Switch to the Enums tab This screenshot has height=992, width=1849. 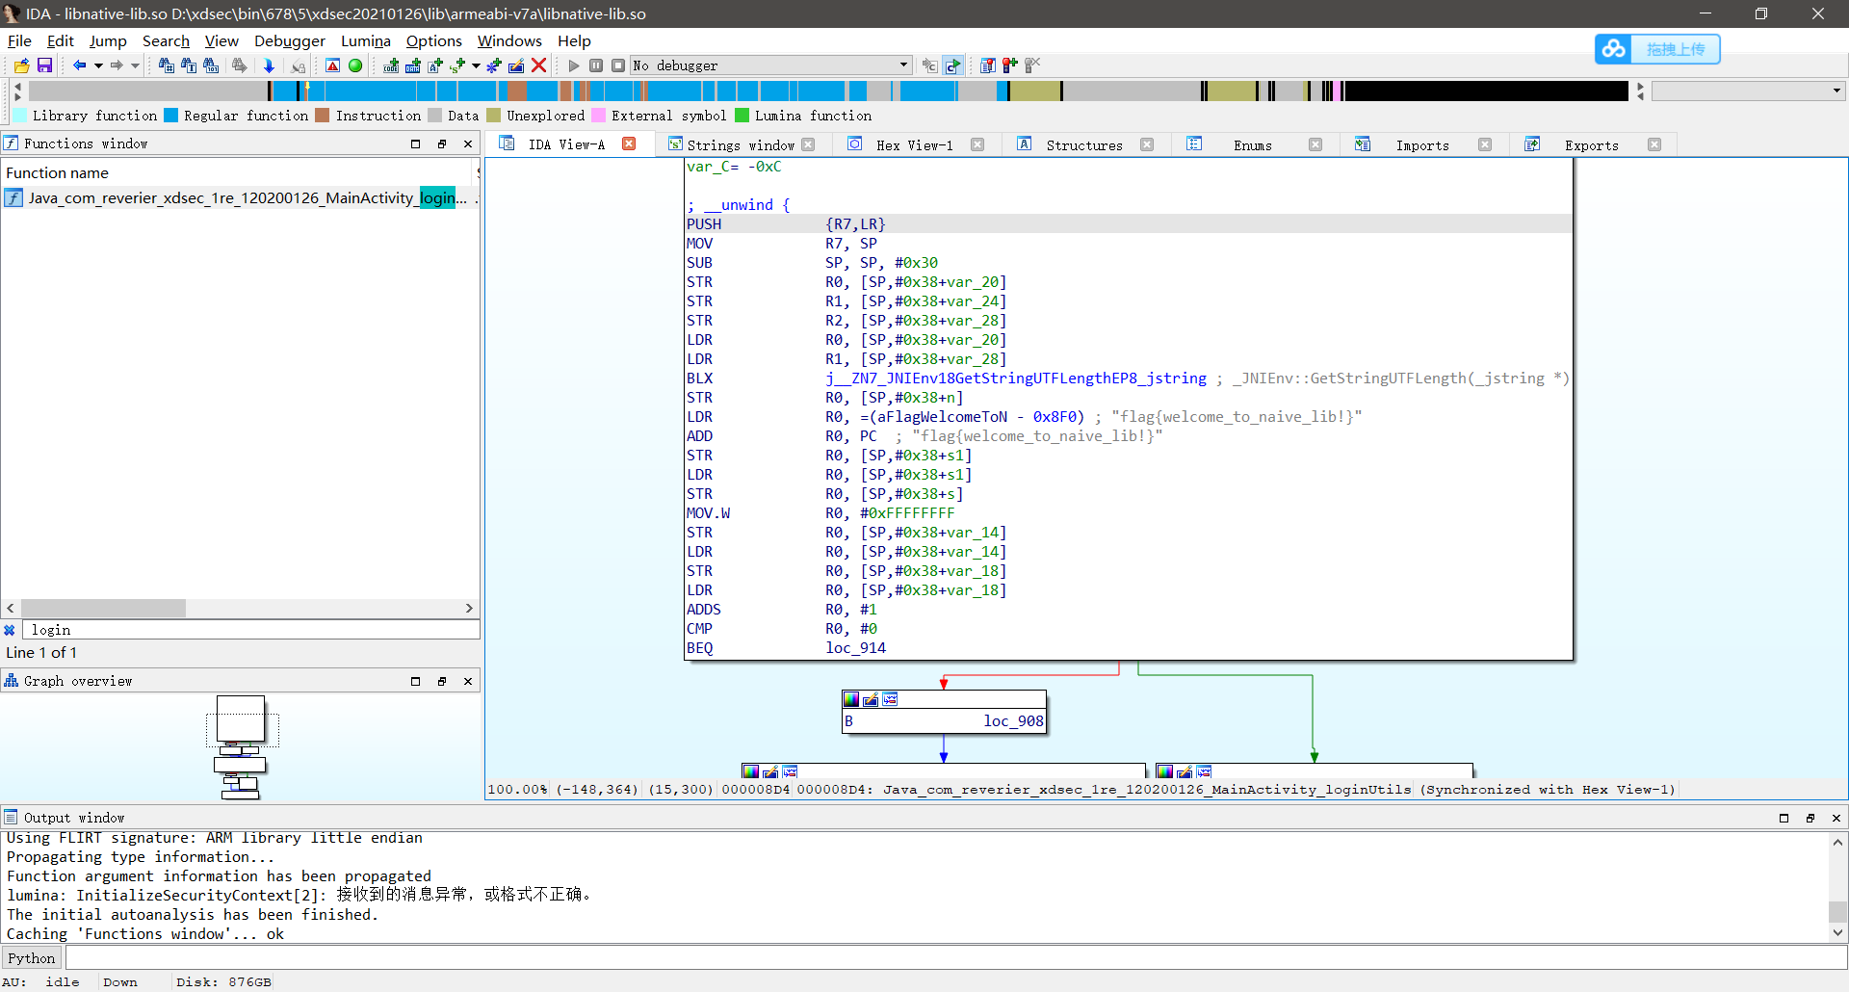click(x=1252, y=145)
